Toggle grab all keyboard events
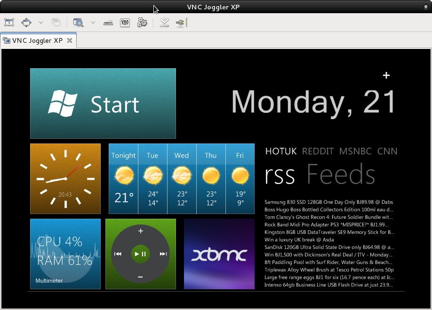 (x=108, y=23)
